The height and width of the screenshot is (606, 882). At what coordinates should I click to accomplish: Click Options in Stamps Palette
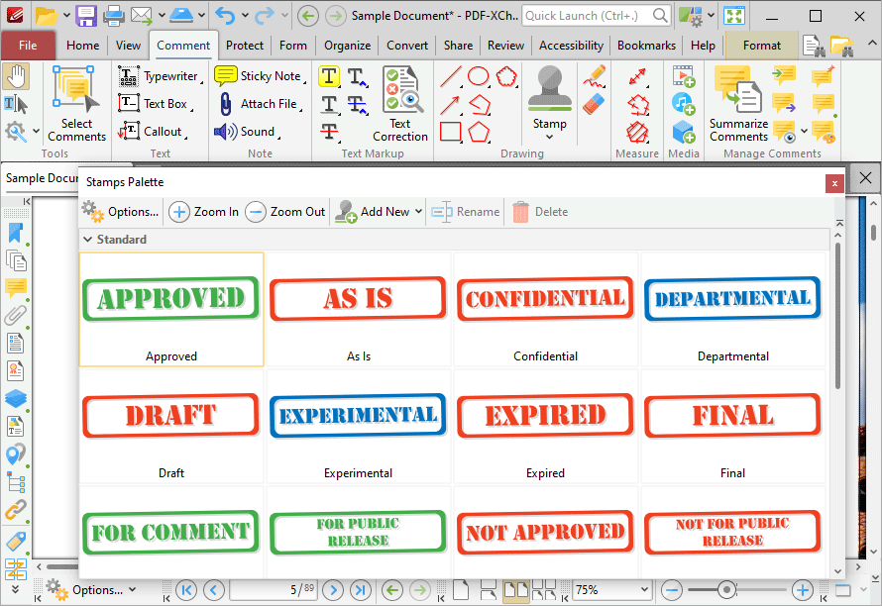pos(121,211)
